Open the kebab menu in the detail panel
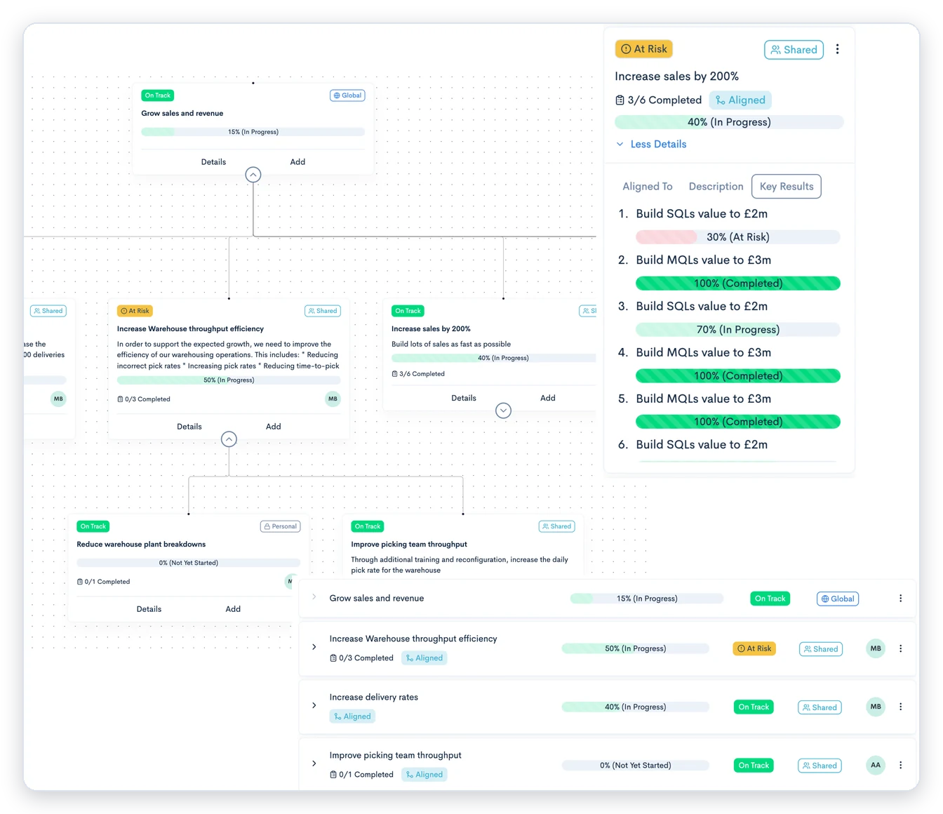This screenshot has height=814, width=943. click(x=837, y=49)
